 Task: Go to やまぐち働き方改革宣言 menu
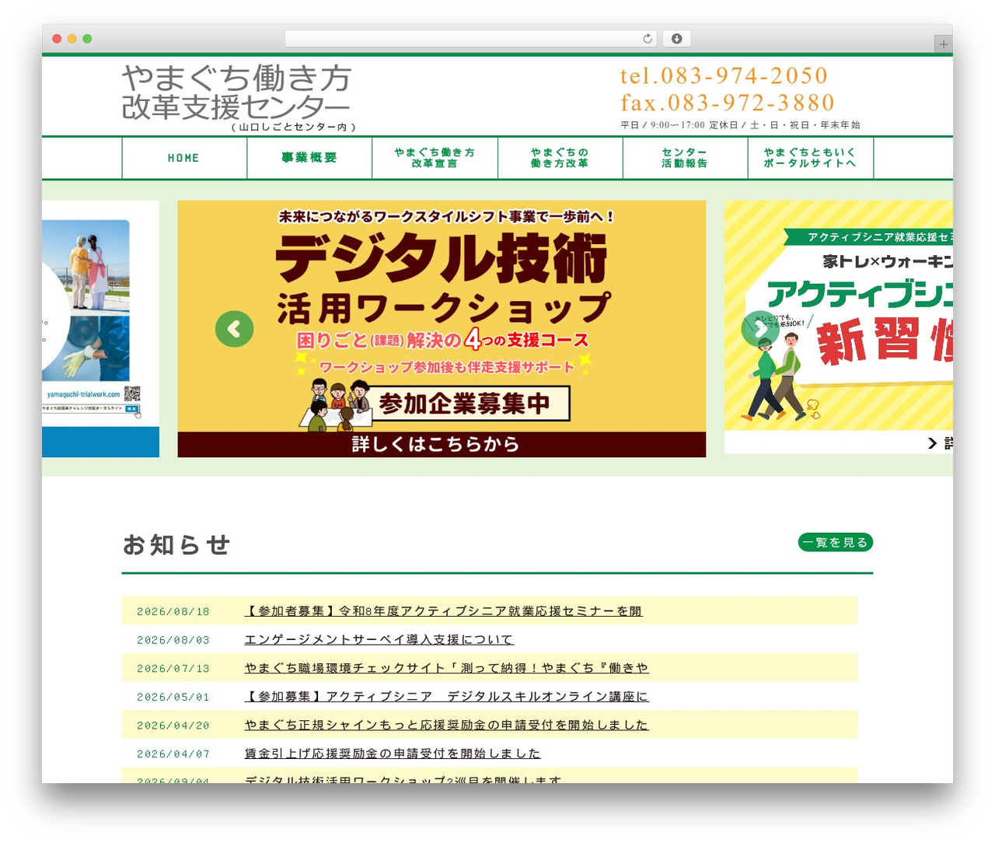click(435, 158)
